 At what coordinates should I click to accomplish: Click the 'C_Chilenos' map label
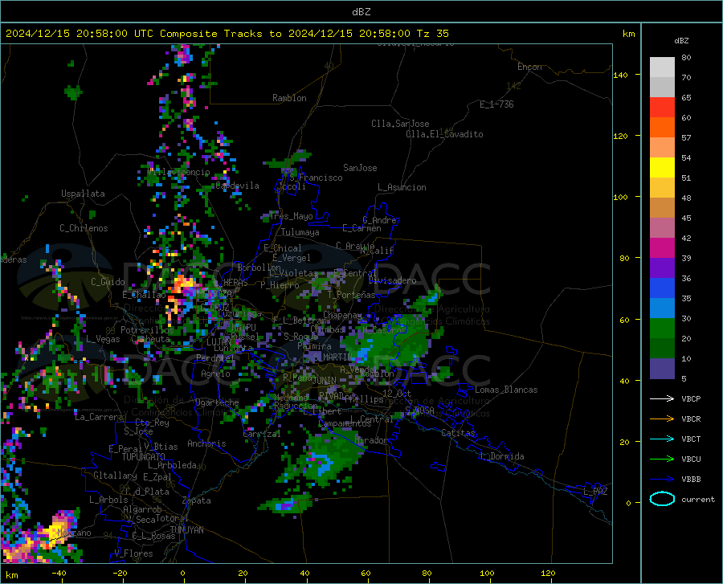[84, 228]
